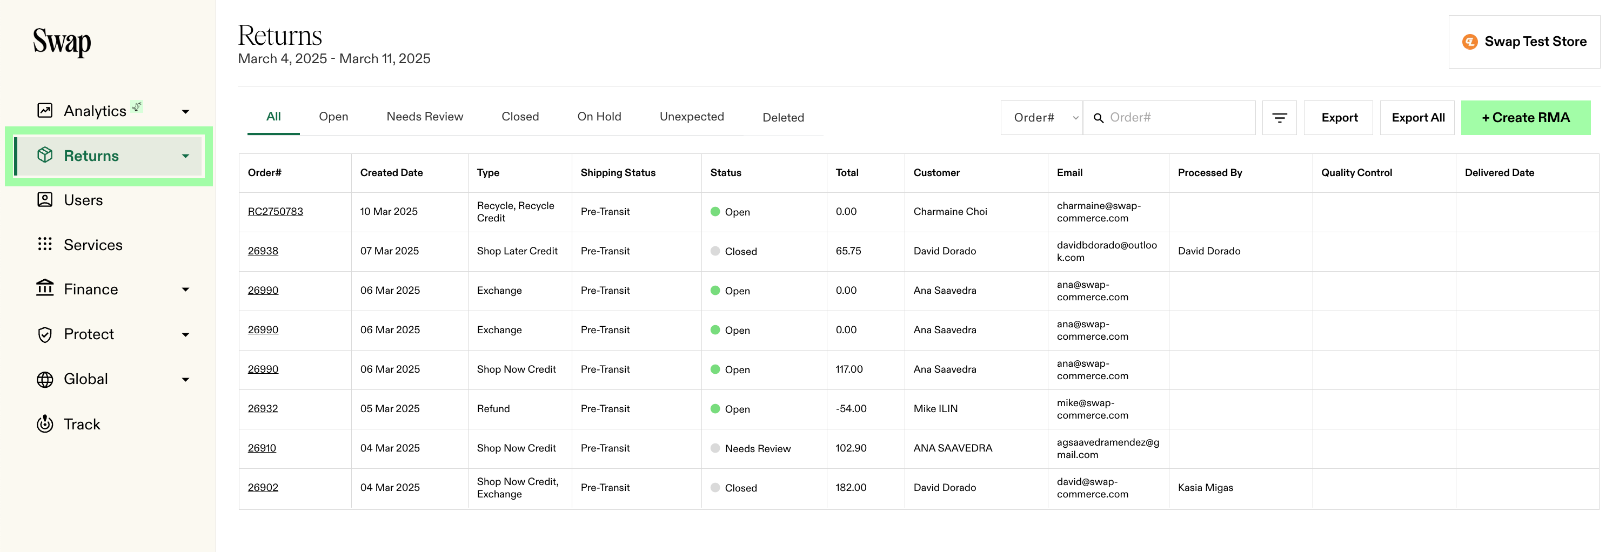This screenshot has height=552, width=1619.
Task: Open Track via its sidebar icon
Action: coord(45,424)
